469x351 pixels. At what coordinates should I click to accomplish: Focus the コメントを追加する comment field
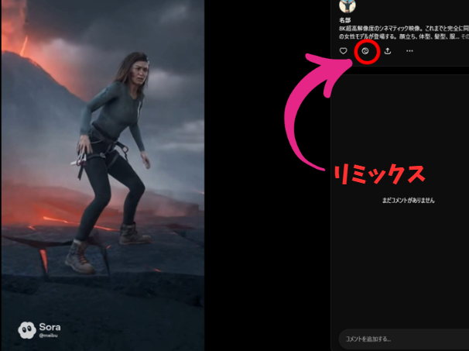coord(399,339)
